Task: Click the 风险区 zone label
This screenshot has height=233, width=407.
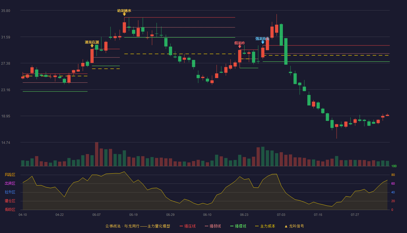Action: pos(10,175)
